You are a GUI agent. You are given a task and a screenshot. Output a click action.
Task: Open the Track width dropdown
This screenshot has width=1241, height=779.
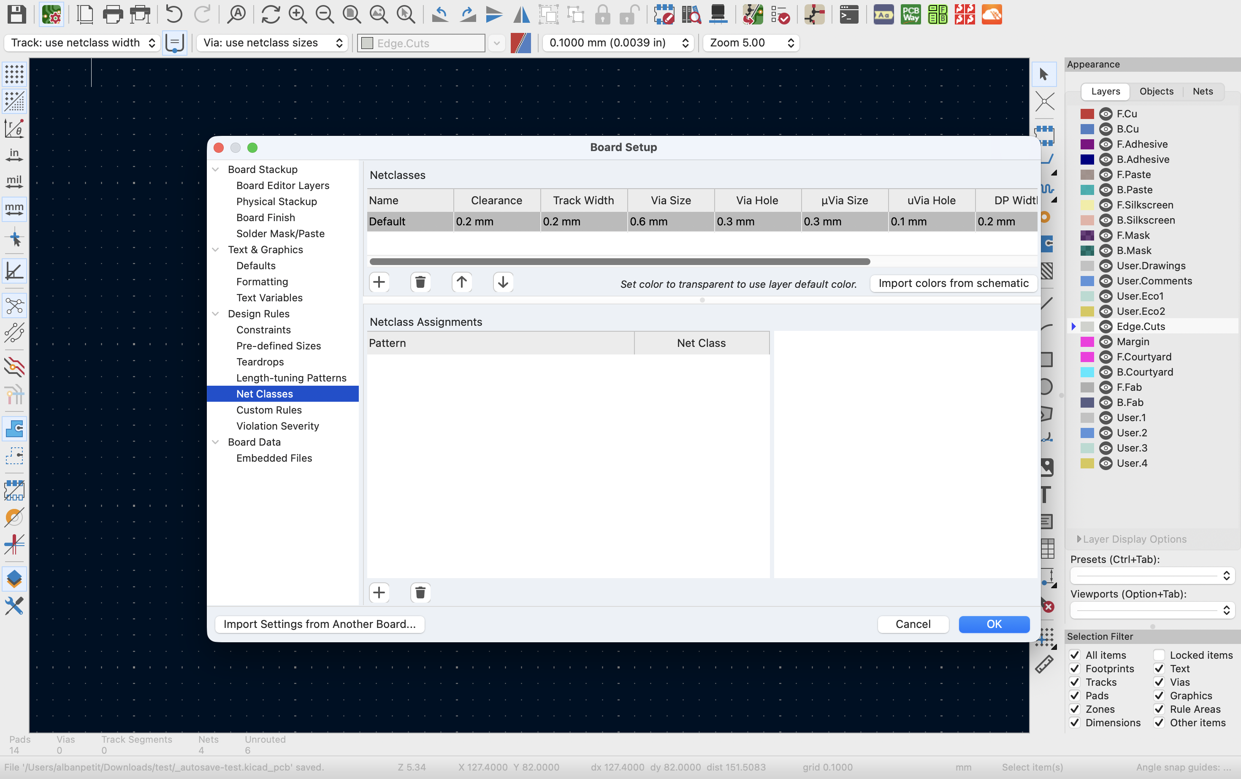tap(81, 43)
